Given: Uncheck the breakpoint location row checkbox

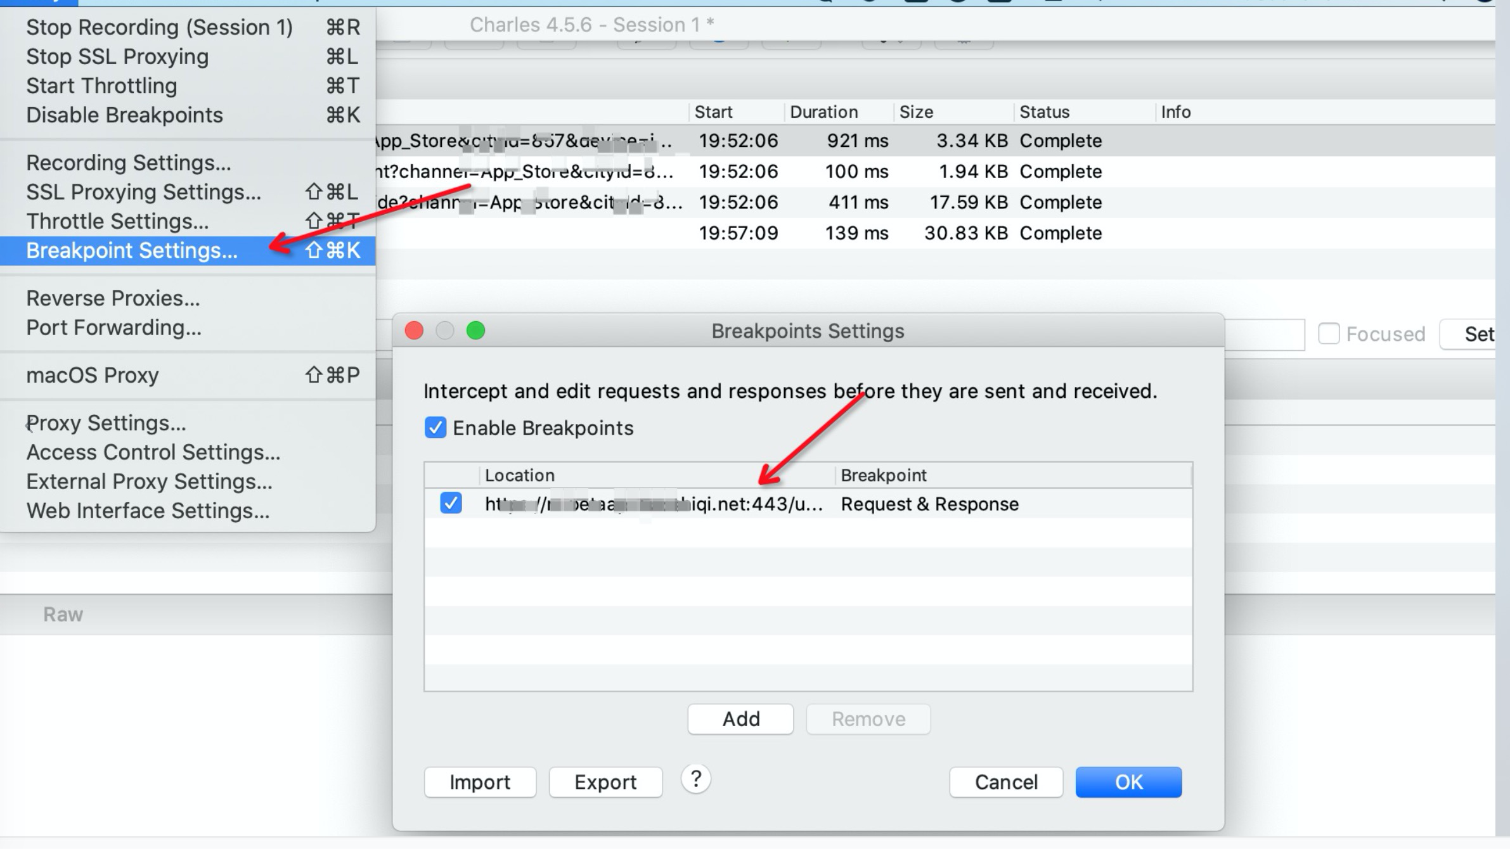Looking at the screenshot, I should pyautogui.click(x=451, y=504).
